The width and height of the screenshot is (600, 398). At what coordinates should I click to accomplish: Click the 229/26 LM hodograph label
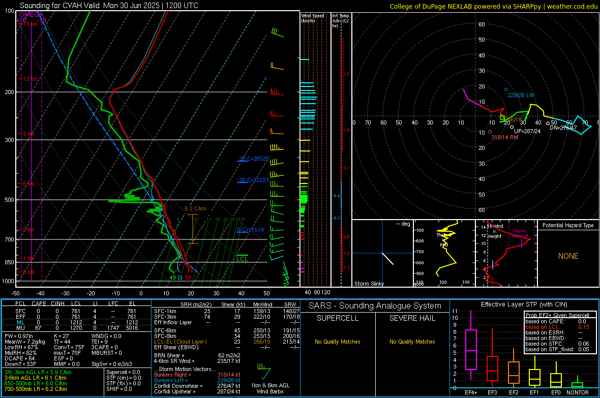[520, 95]
